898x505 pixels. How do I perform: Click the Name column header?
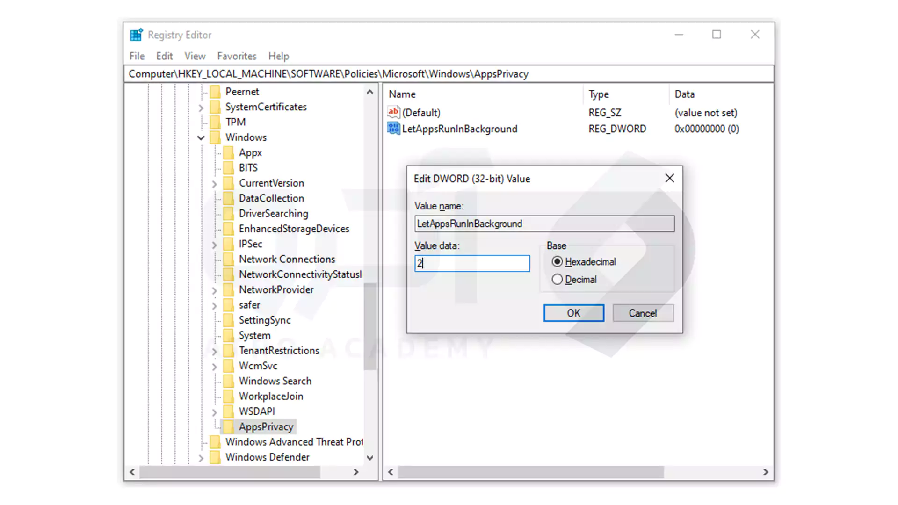[484, 94]
